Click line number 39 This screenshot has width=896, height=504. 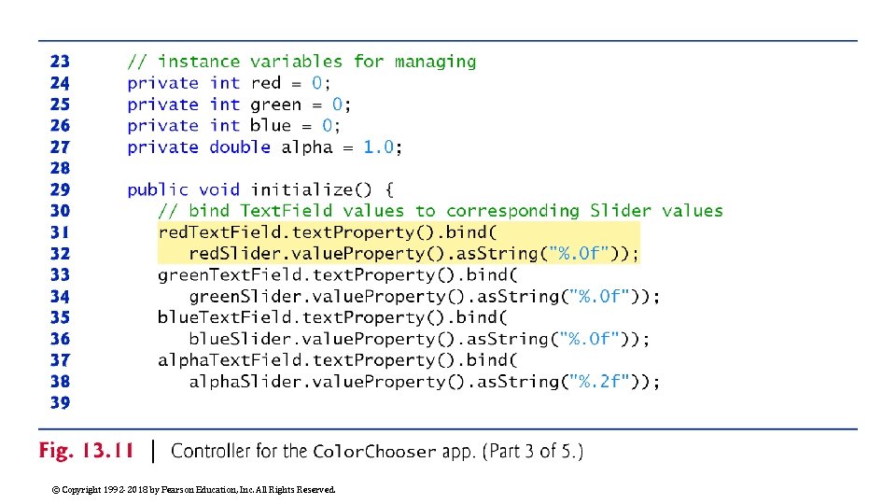point(60,402)
